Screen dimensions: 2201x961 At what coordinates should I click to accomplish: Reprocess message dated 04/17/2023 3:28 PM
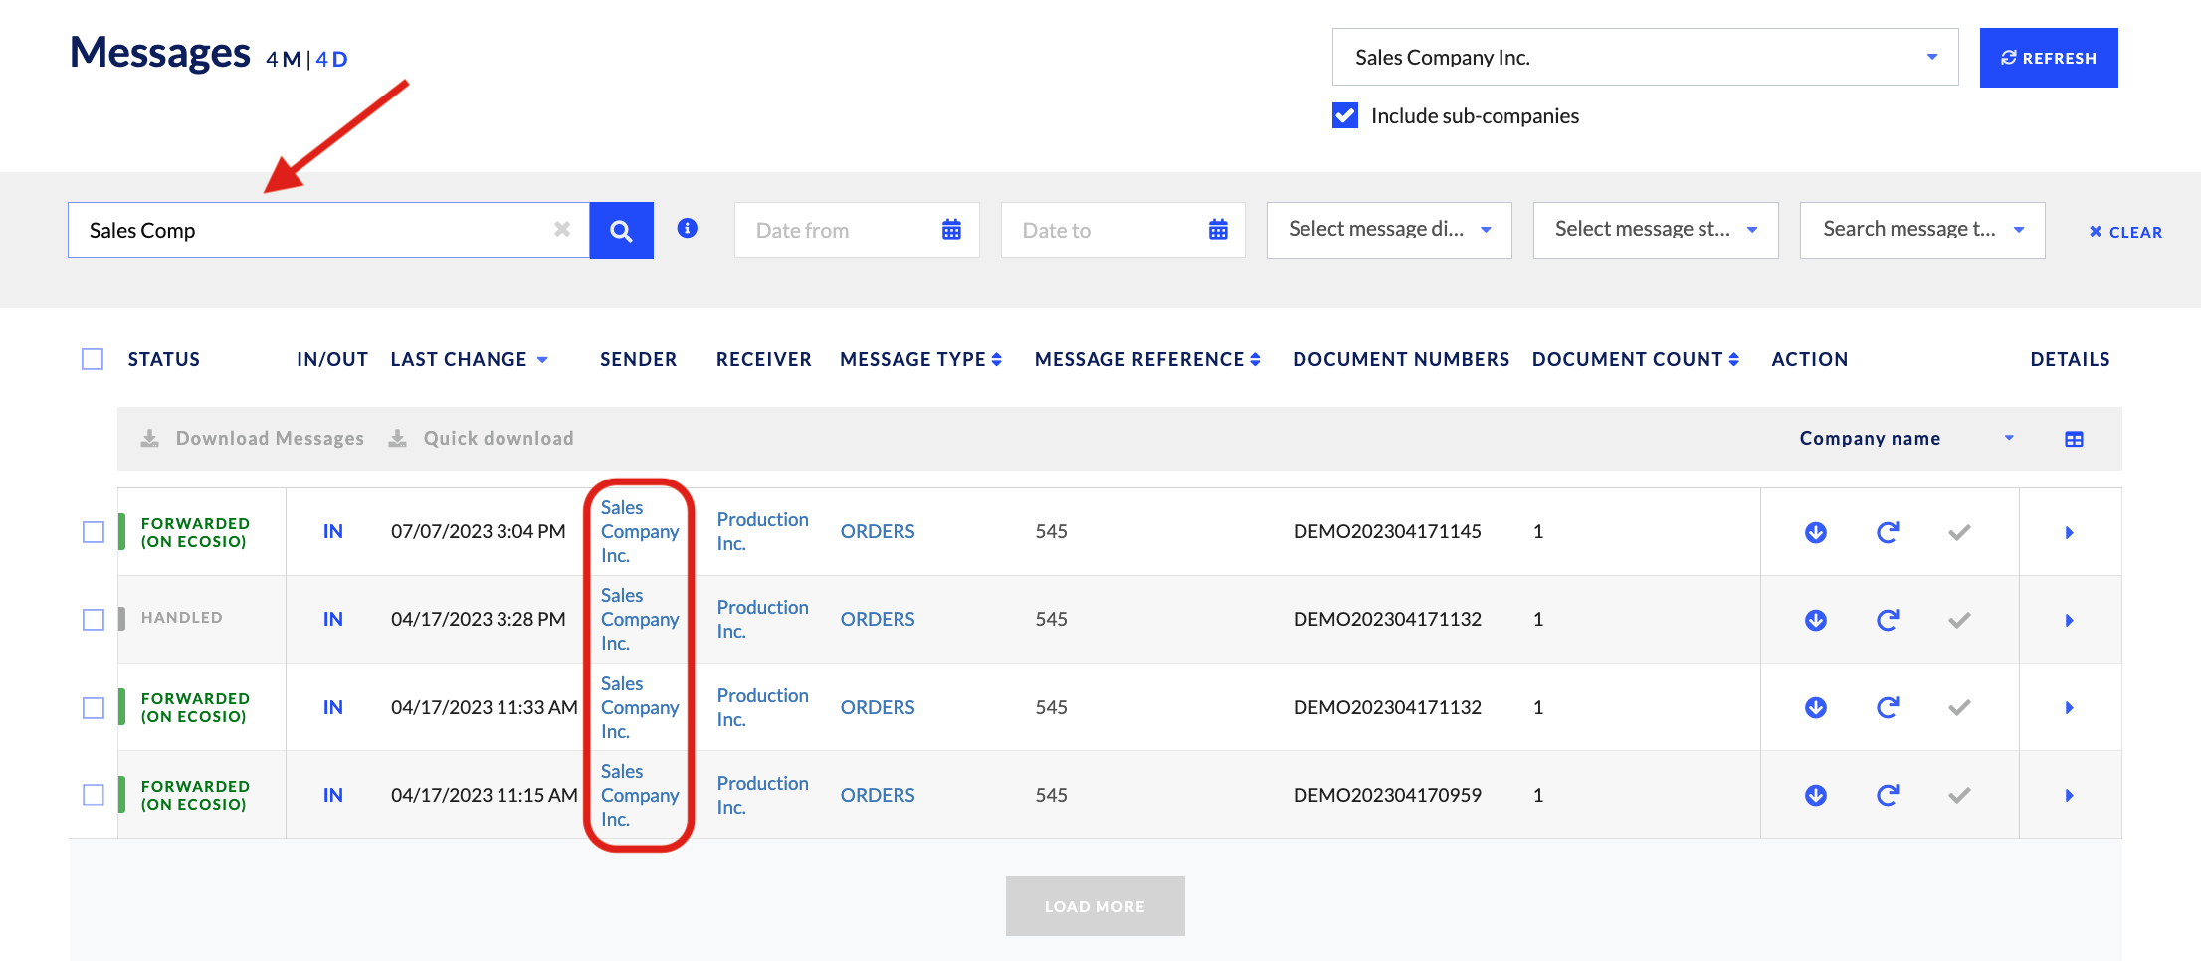click(x=1888, y=620)
